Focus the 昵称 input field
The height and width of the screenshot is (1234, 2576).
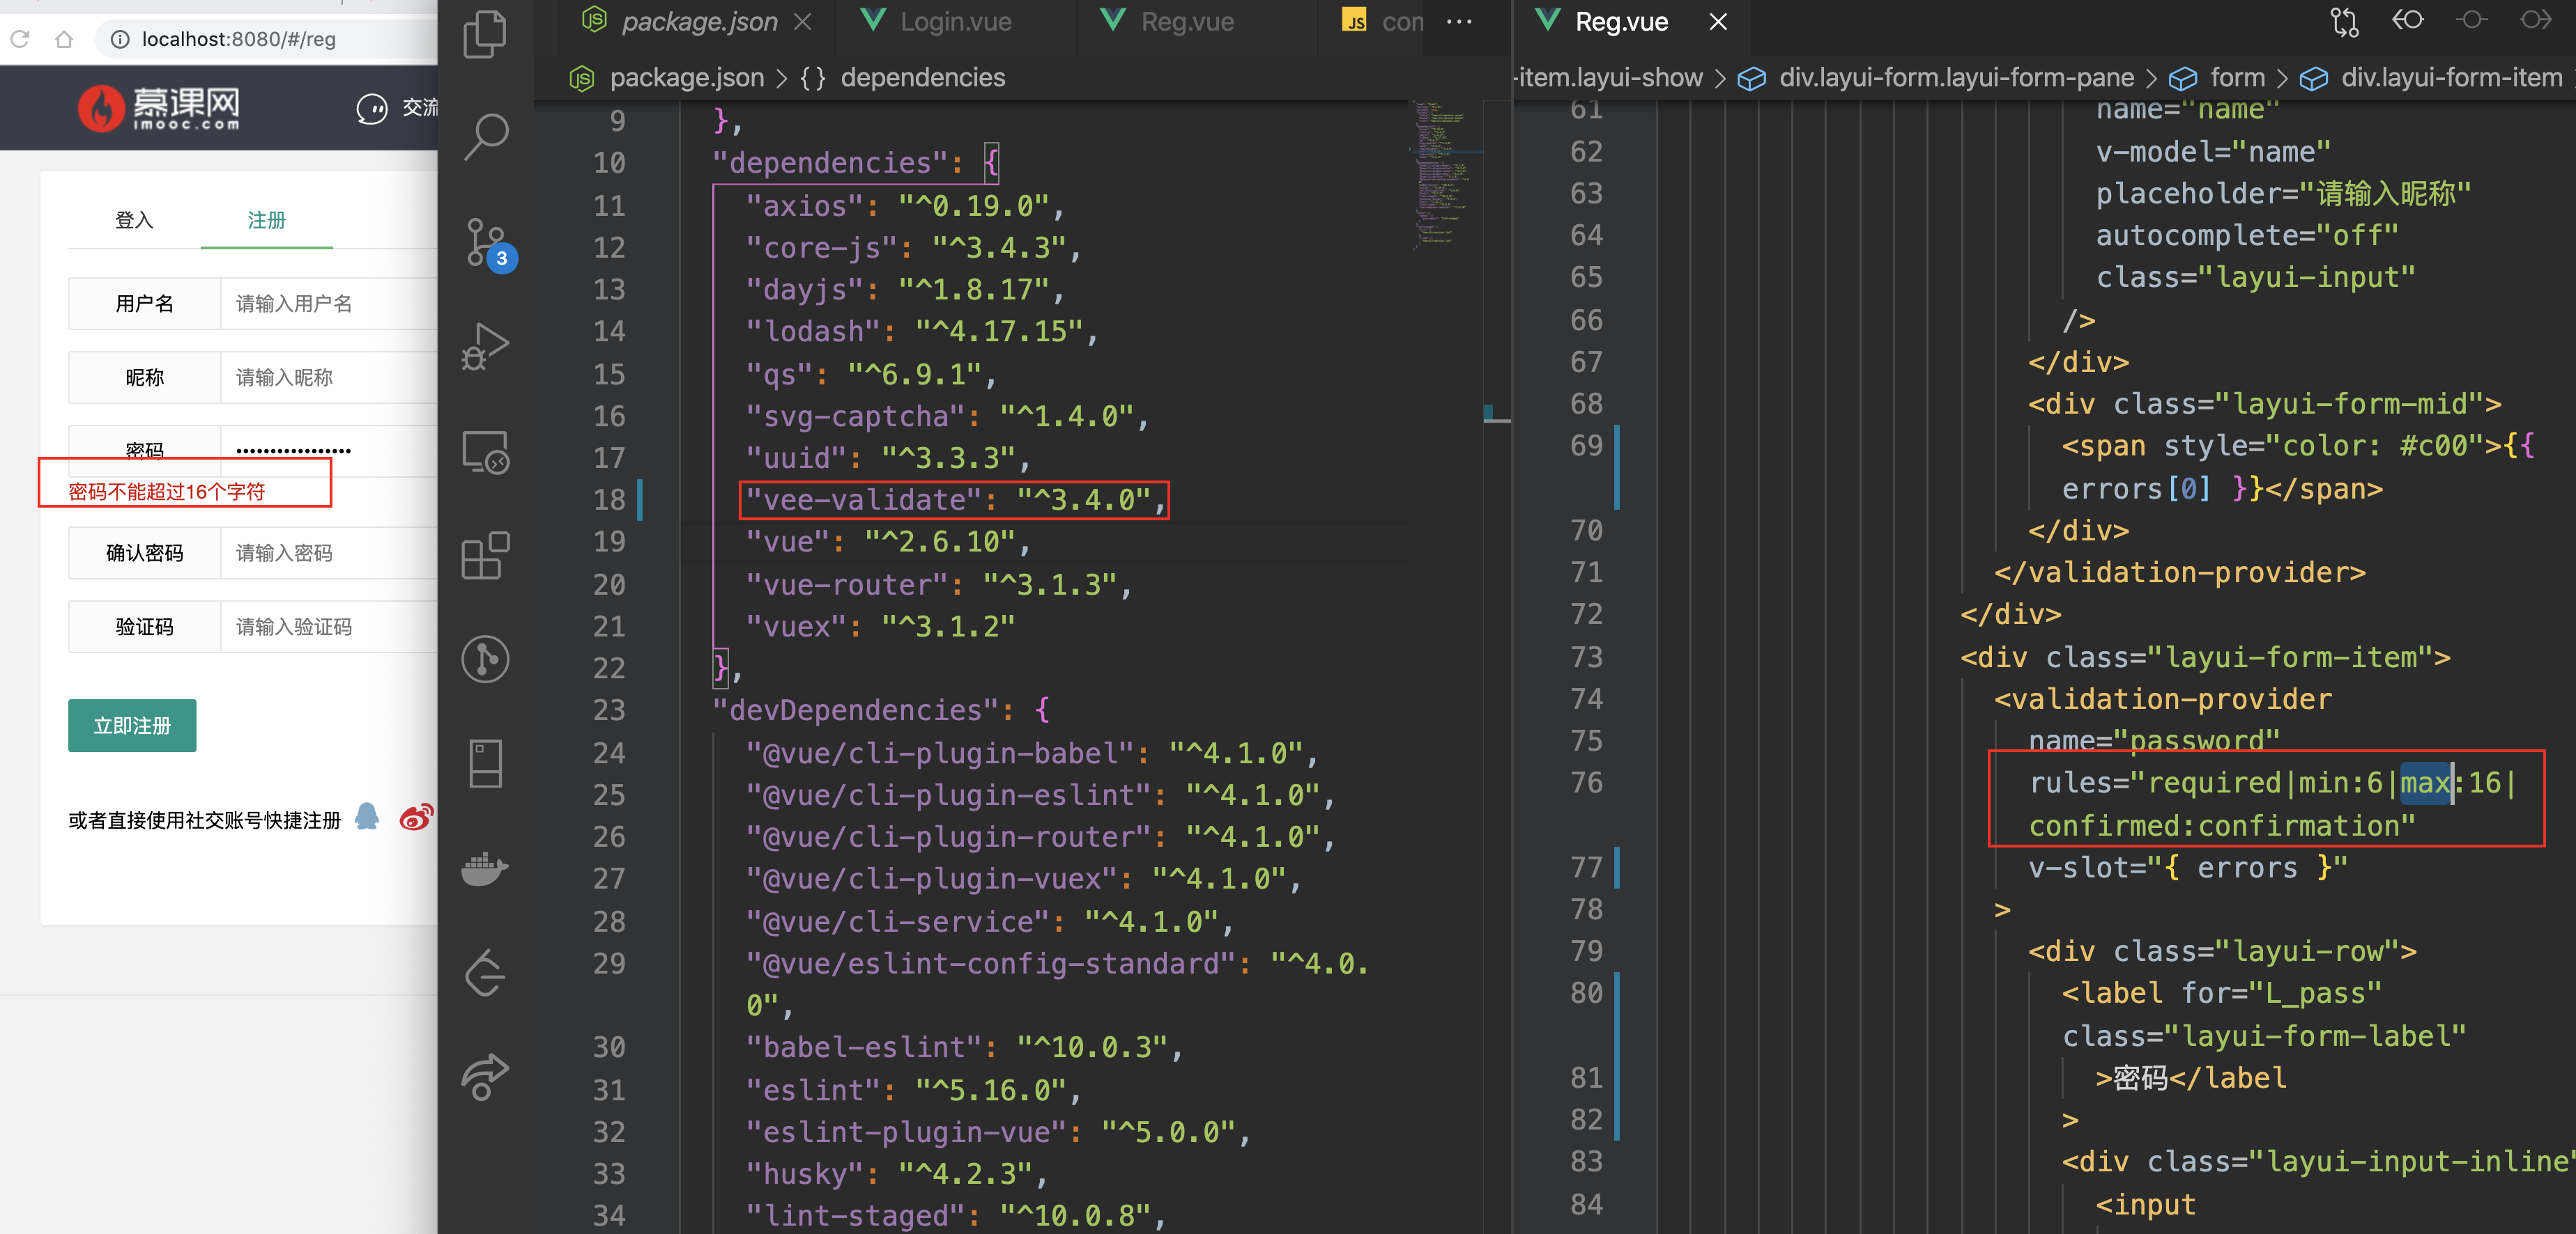(328, 377)
